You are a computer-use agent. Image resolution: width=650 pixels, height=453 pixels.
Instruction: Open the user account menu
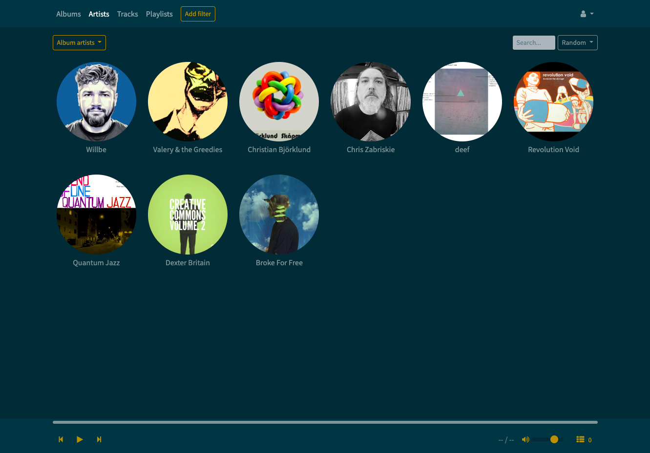587,14
